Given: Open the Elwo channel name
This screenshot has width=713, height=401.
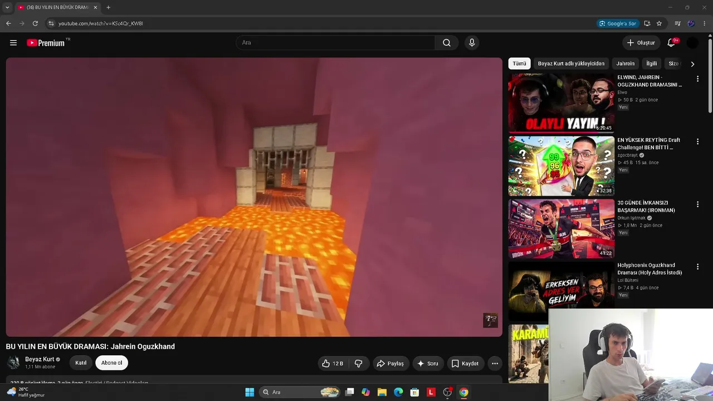Looking at the screenshot, I should click(x=622, y=92).
